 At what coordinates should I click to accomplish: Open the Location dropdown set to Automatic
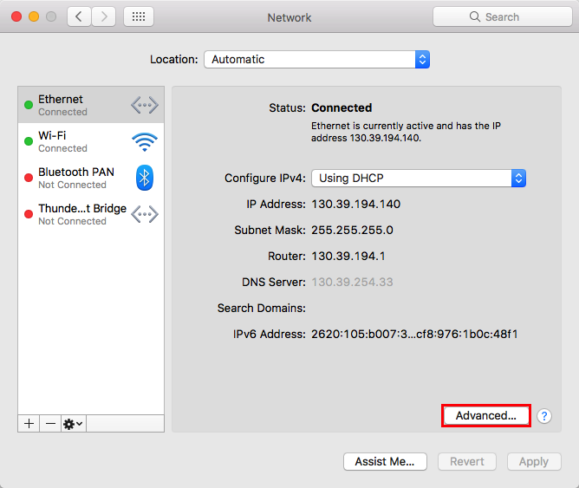(x=317, y=60)
